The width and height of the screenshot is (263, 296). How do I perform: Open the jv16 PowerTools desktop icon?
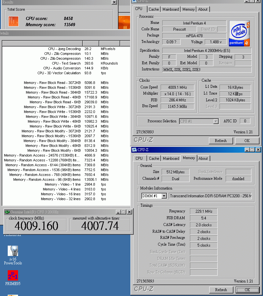click(x=13, y=255)
